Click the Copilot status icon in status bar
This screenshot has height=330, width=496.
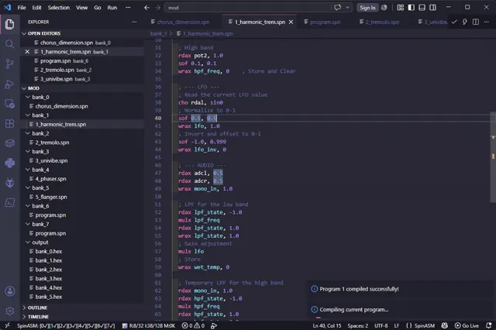444,325
